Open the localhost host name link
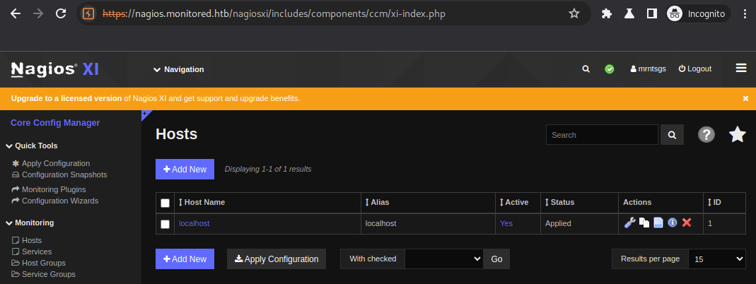 (194, 223)
